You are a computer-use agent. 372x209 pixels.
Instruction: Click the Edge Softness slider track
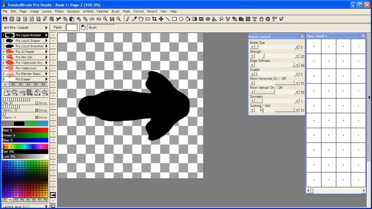[x=274, y=65]
